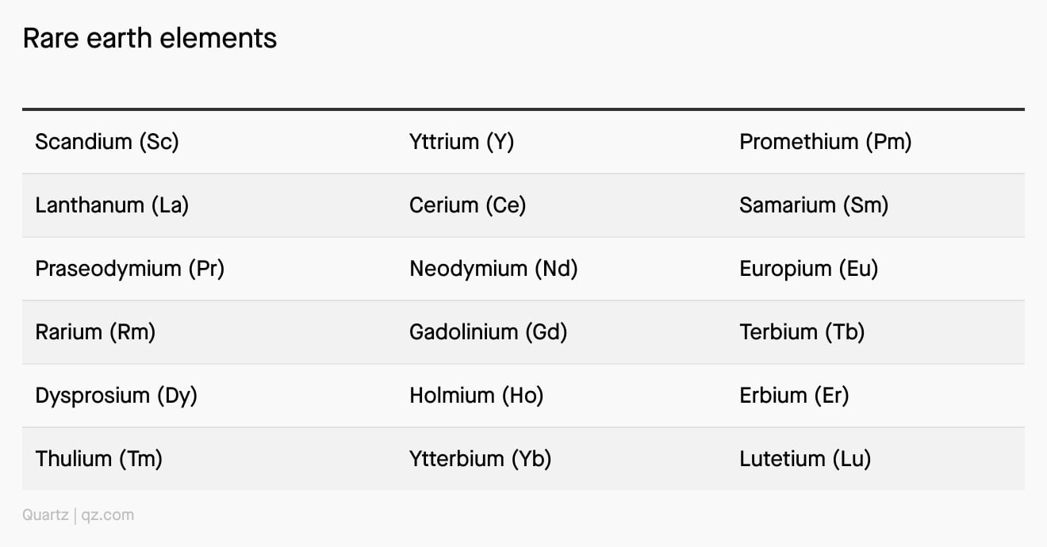The height and width of the screenshot is (547, 1047).
Task: Select the Thulium (Tm) cell
Action: tap(99, 459)
